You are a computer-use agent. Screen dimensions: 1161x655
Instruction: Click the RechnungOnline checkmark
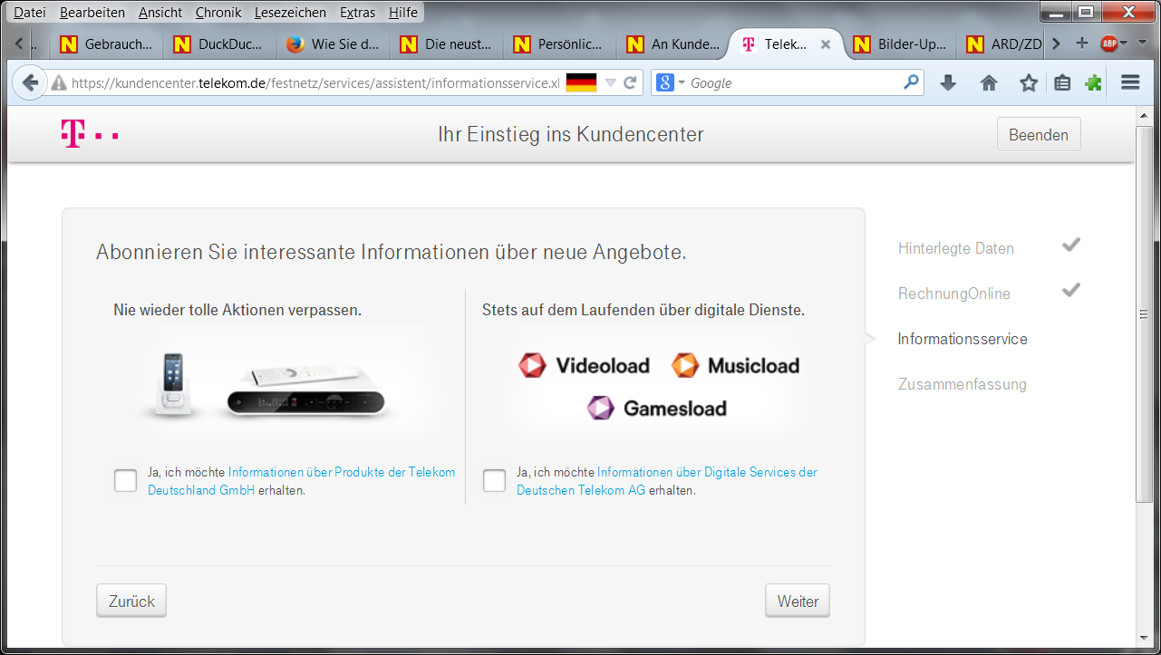click(1071, 290)
